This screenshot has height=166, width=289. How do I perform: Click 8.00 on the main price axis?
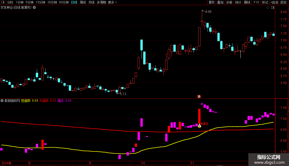pos(283,12)
